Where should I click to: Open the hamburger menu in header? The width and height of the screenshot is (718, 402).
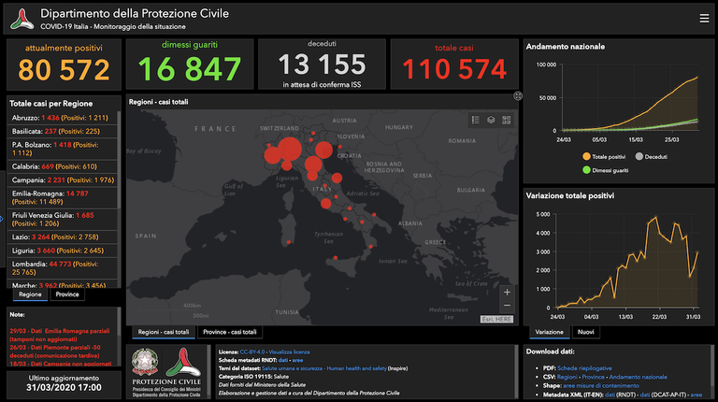pos(703,18)
